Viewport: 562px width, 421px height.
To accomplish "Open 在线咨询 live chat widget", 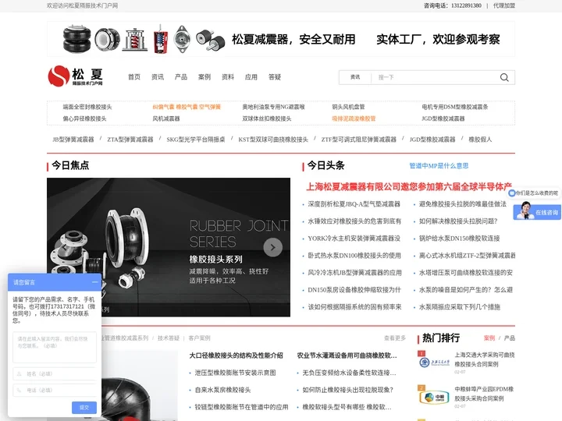I will (x=537, y=211).
